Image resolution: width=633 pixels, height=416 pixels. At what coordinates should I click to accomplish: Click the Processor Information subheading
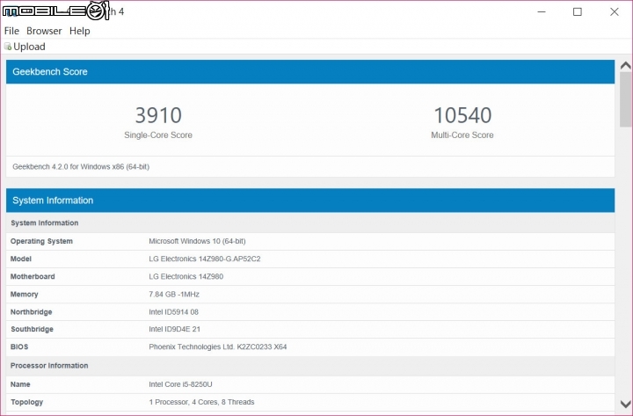(49, 366)
